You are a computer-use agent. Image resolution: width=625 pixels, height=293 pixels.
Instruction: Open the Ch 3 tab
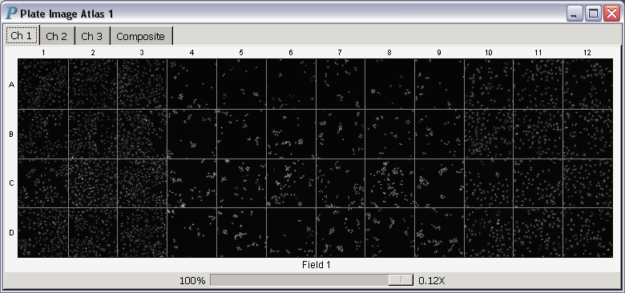[92, 36]
